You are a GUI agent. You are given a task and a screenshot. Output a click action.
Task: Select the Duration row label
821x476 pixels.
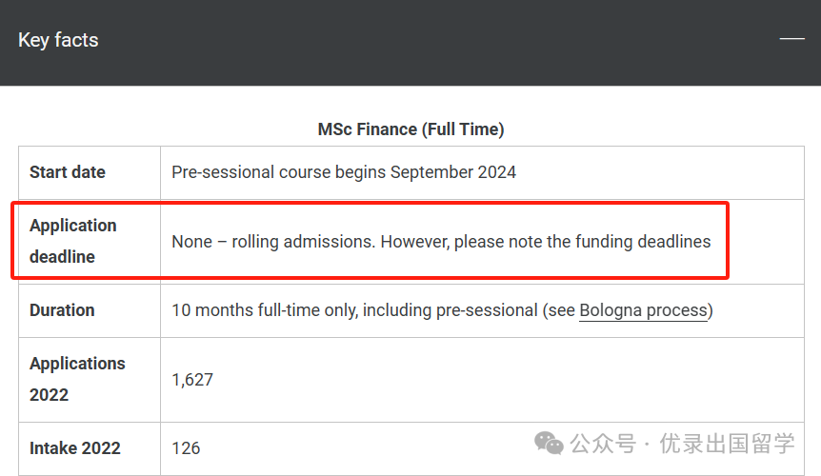pos(62,310)
